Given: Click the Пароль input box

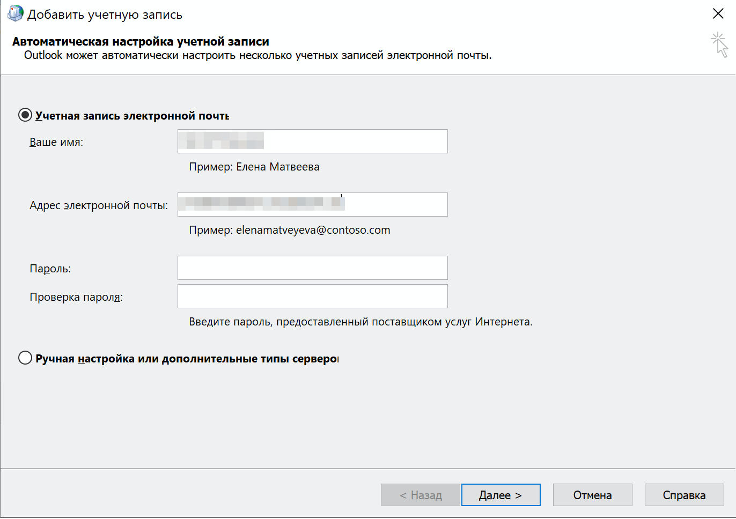Looking at the screenshot, I should (312, 268).
